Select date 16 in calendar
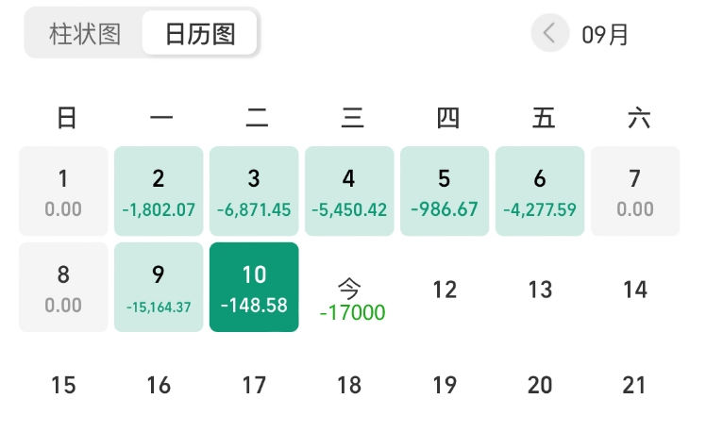 tap(159, 385)
